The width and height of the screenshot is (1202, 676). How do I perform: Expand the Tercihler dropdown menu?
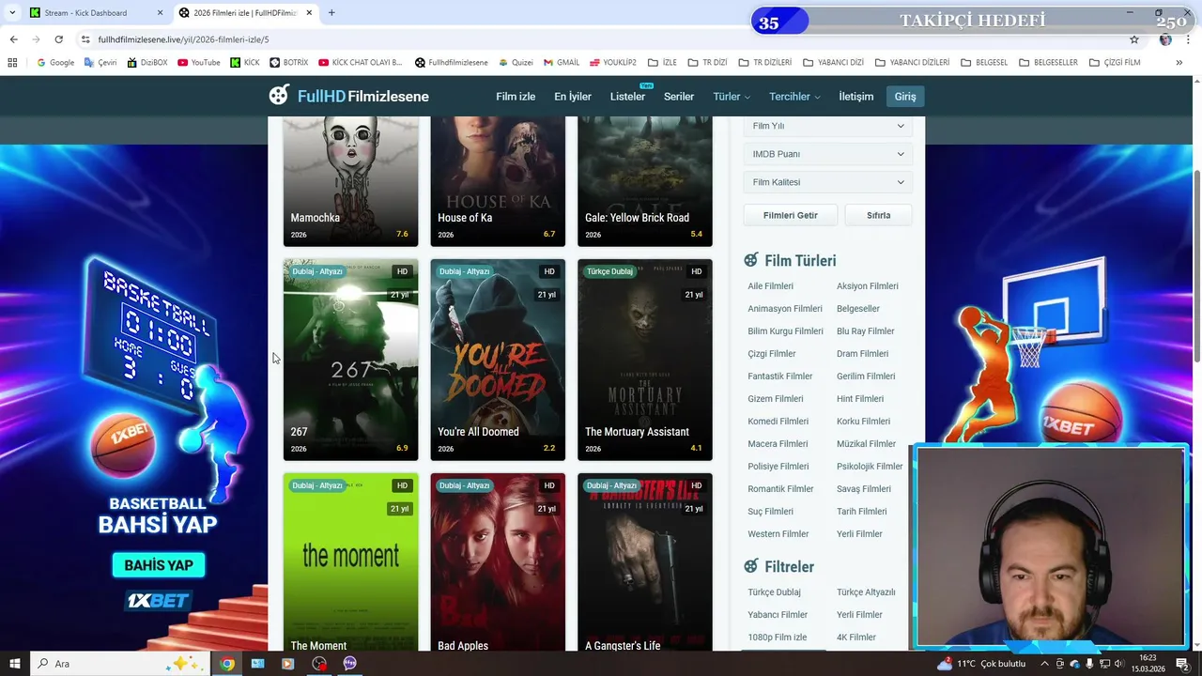[x=794, y=97]
